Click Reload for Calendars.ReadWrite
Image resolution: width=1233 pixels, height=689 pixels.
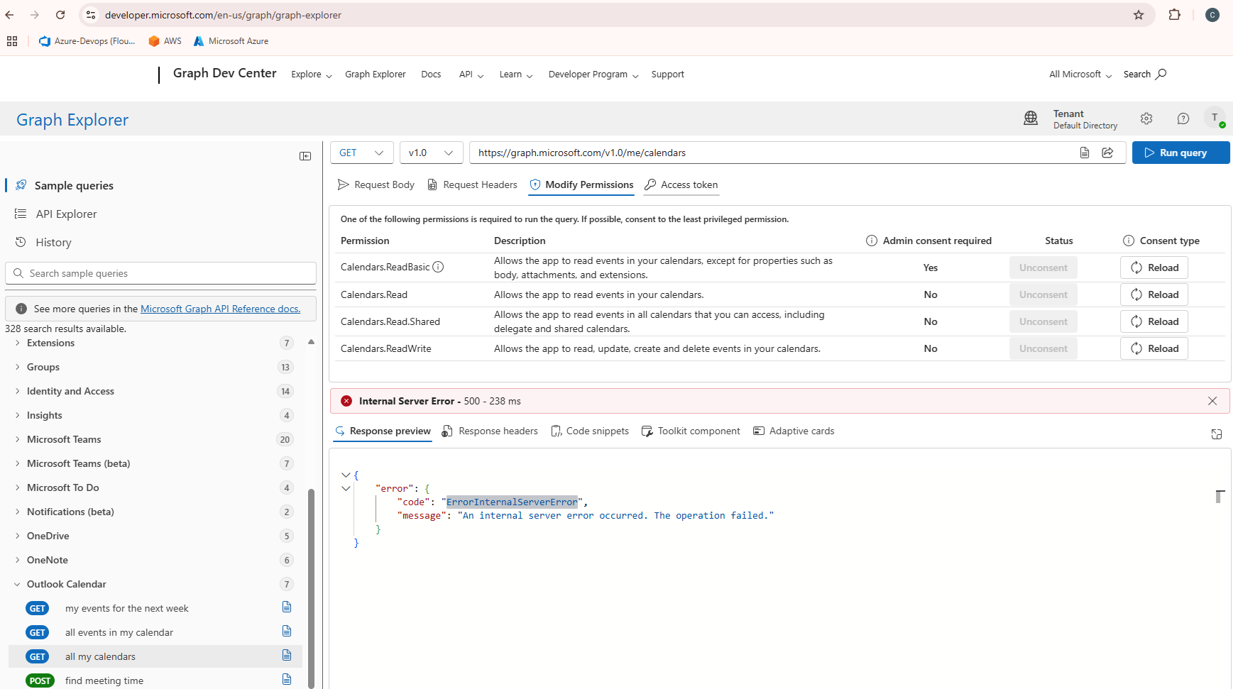tap(1154, 348)
